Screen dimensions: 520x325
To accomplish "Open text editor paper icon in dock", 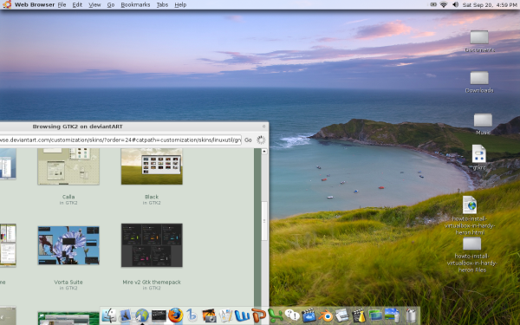I will pos(225,315).
